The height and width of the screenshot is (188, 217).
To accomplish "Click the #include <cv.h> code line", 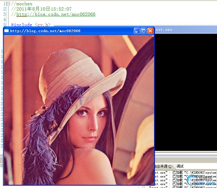I will tap(30, 25).
